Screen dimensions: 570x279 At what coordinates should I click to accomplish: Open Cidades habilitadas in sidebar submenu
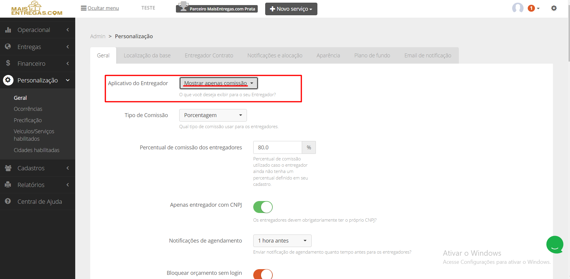(x=37, y=150)
